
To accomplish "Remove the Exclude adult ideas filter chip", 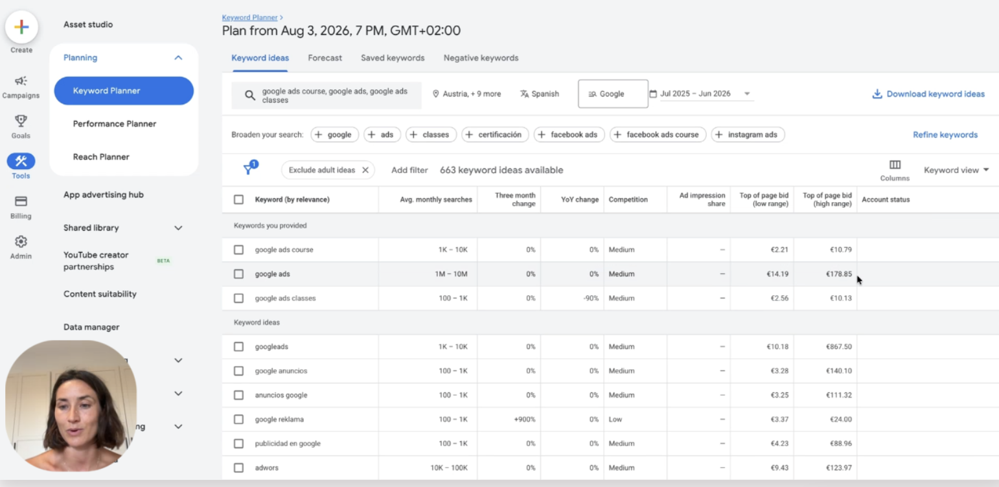I will pyautogui.click(x=365, y=170).
